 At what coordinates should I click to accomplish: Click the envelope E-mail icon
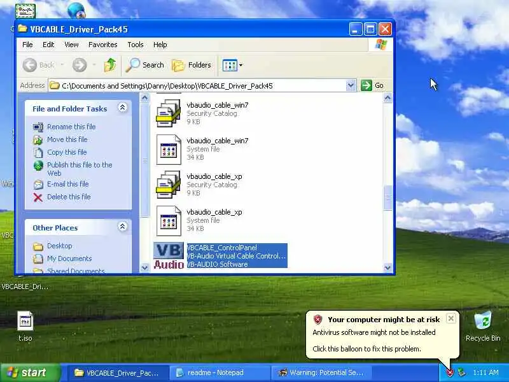pyautogui.click(x=38, y=184)
